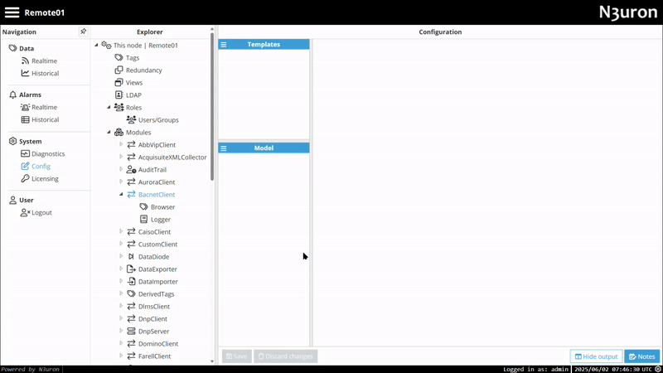The height and width of the screenshot is (373, 663).
Task: Select the CustomClient module
Action: (x=157, y=245)
